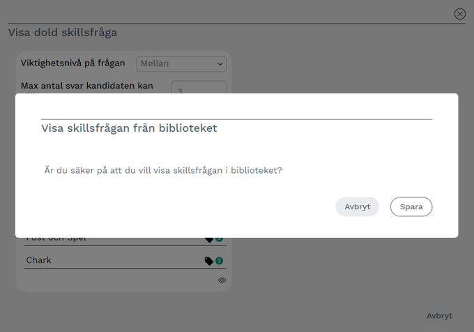
Task: Click Avbryt at the bottom right of the page
Action: coord(439,315)
